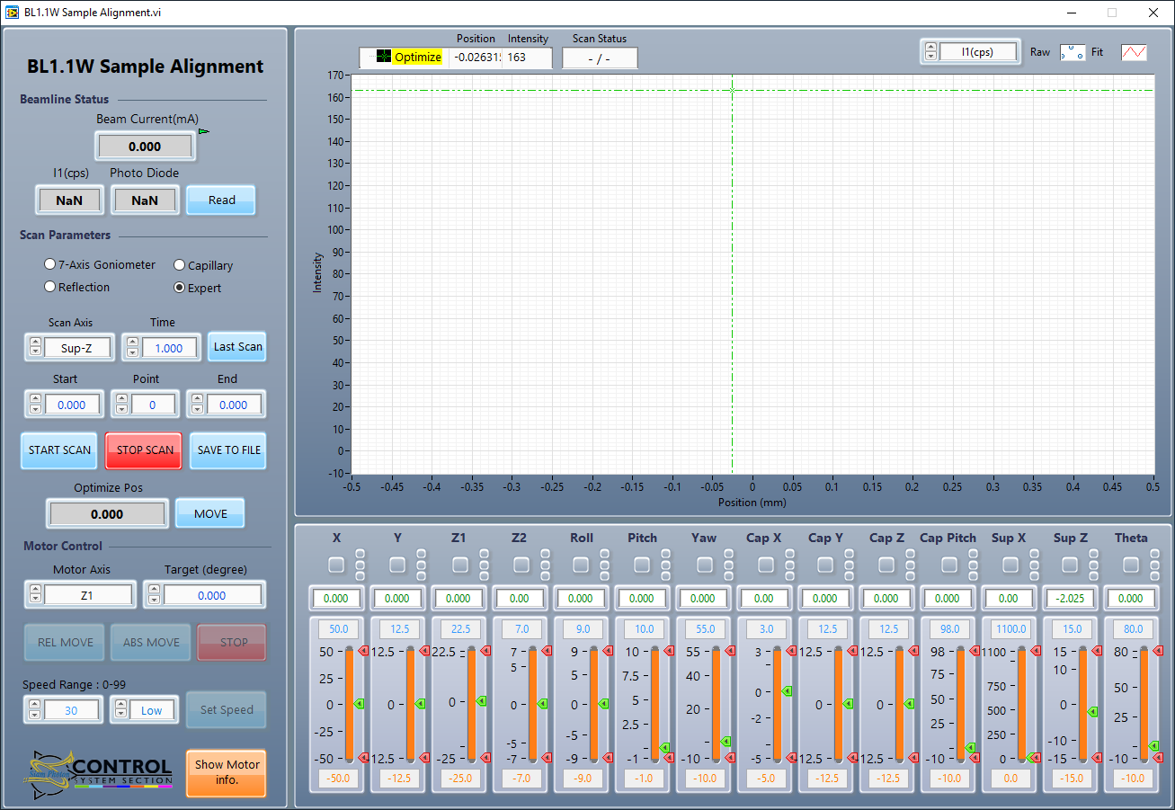Click the REL MOVE button
The width and height of the screenshot is (1175, 810).
pyautogui.click(x=65, y=642)
